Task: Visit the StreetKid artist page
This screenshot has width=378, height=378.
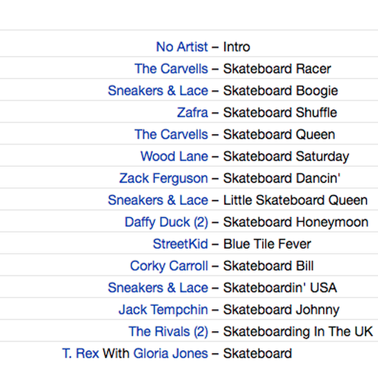Action: click(180, 244)
